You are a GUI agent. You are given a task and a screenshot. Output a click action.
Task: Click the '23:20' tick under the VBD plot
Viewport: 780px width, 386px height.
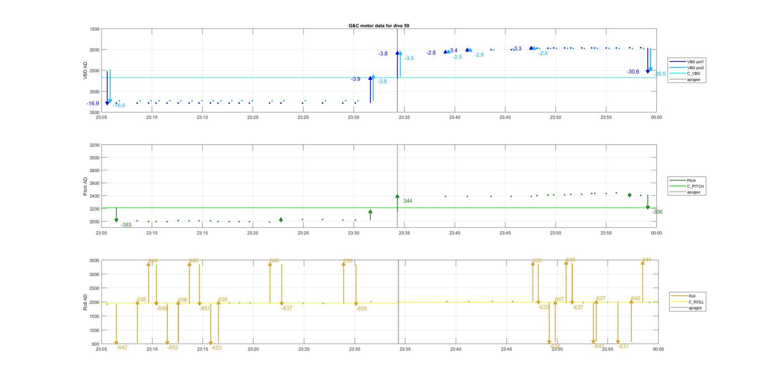[253, 117]
